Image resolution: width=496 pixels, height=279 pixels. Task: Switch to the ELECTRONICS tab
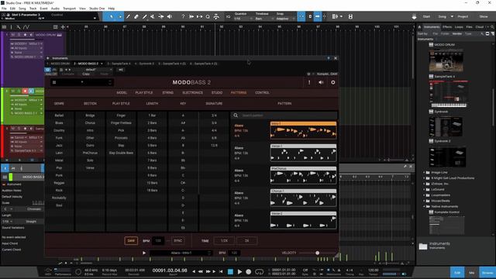pos(193,93)
